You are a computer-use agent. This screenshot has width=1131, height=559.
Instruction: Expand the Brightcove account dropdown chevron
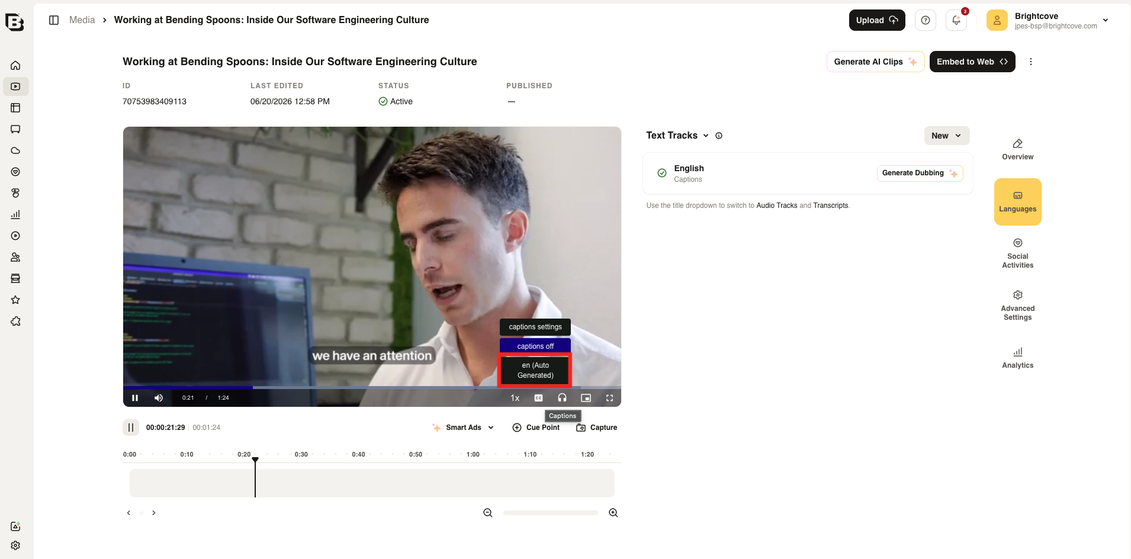[1106, 20]
